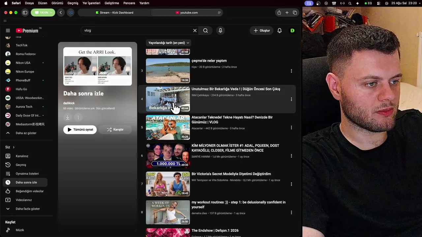Open the Daily Dose Of Int... subscription
Viewport: 422px width, 237px height.
(x=25, y=116)
